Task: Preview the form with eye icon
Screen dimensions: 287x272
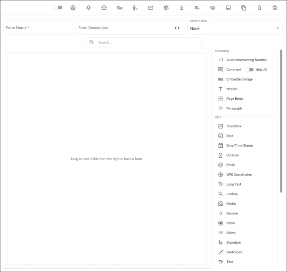Action: coord(213,8)
